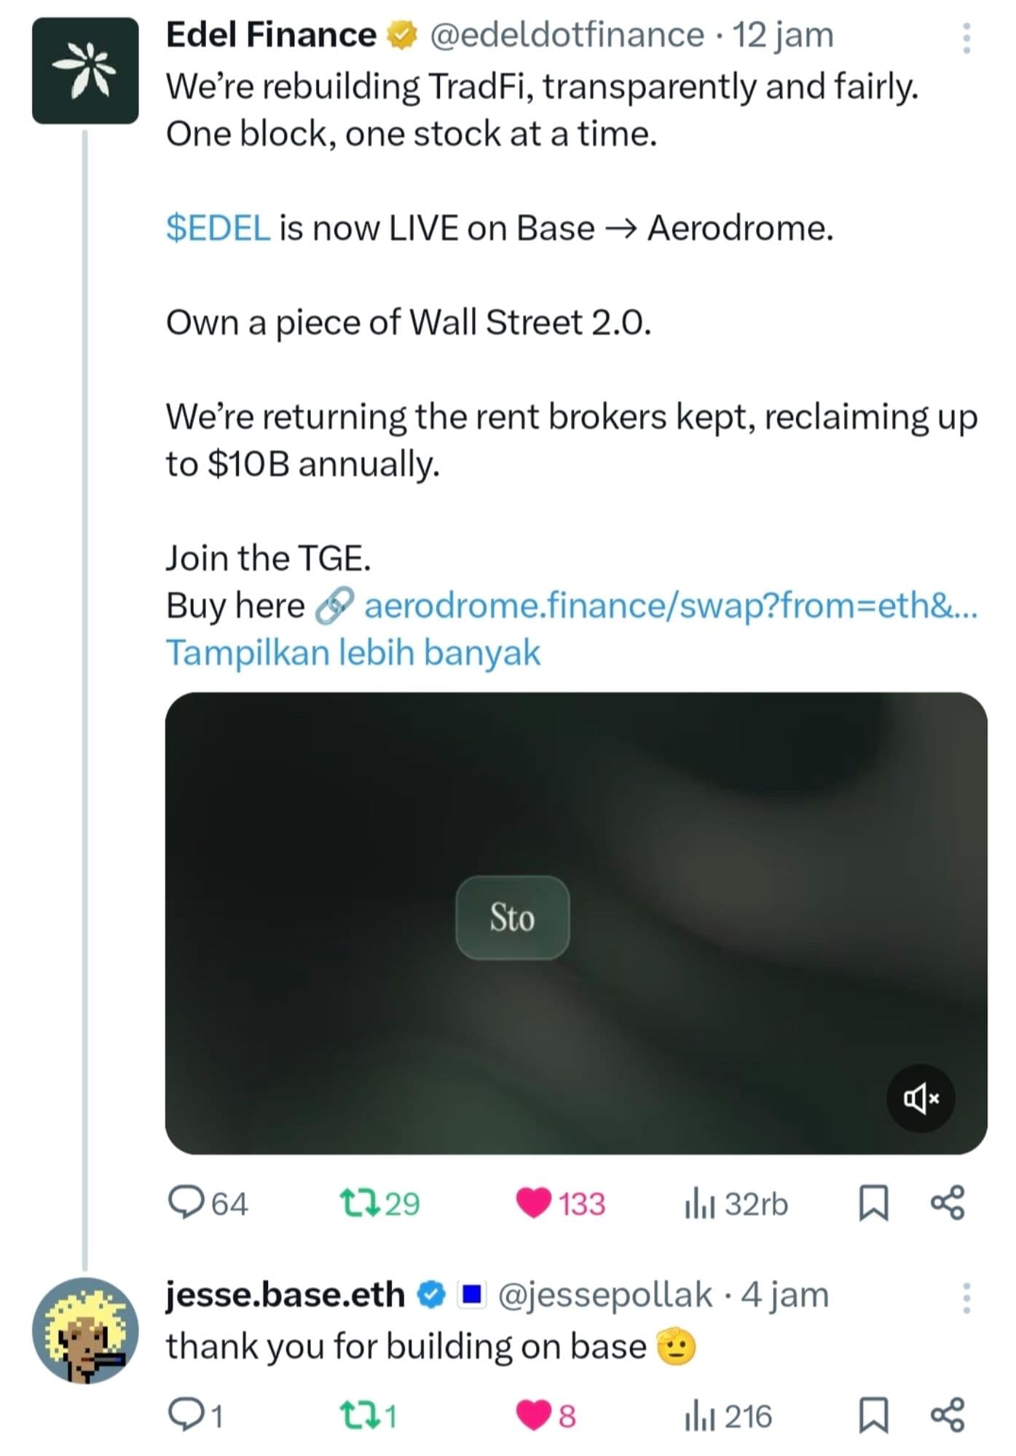
Task: Open more options on Edel Finance post
Action: pyautogui.click(x=966, y=38)
